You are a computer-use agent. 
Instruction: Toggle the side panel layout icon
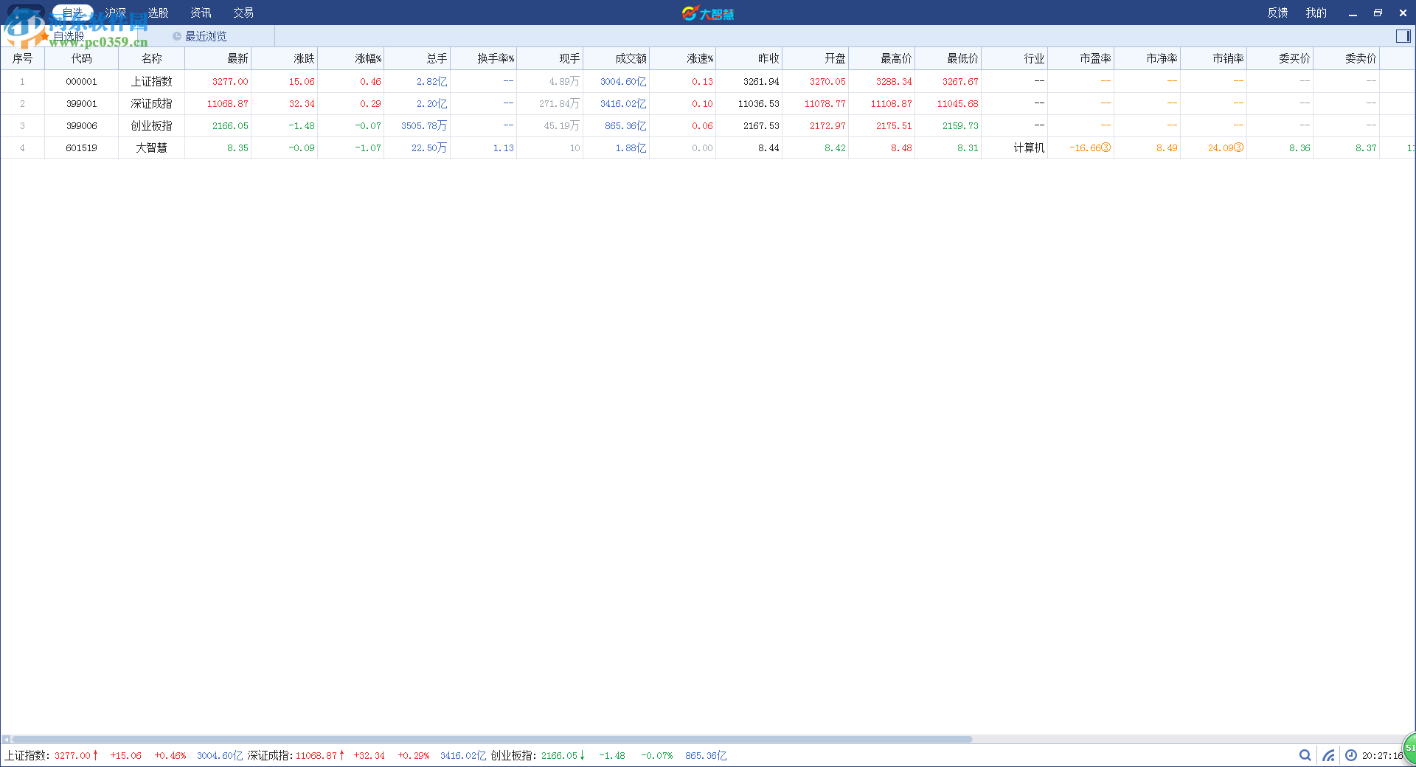(x=1403, y=36)
